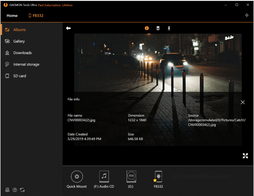254x196 pixels.
Task: Click the size value 646.58 KB
Action: (x=135, y=139)
